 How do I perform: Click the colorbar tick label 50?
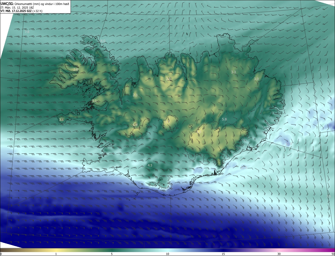tap(333, 254)
